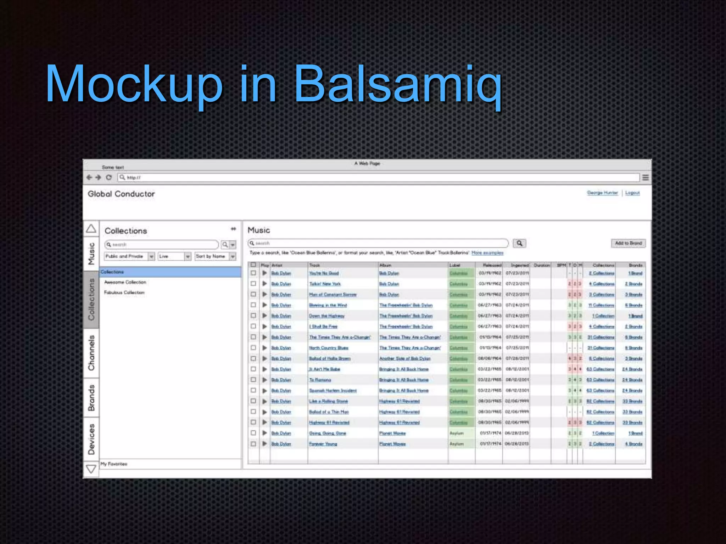Check the box for "To Ramona"
The image size is (726, 544).
pyautogui.click(x=253, y=380)
